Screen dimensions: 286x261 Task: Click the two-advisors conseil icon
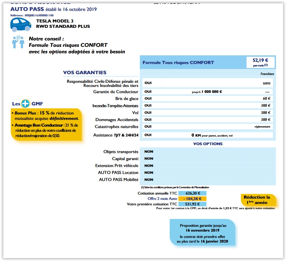(18, 42)
